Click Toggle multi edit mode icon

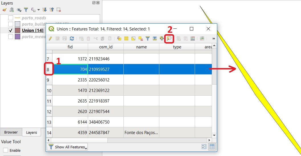click(x=57, y=38)
